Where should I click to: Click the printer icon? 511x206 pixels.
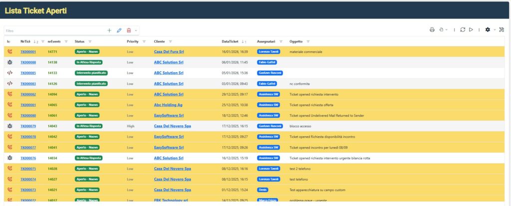click(x=432, y=30)
